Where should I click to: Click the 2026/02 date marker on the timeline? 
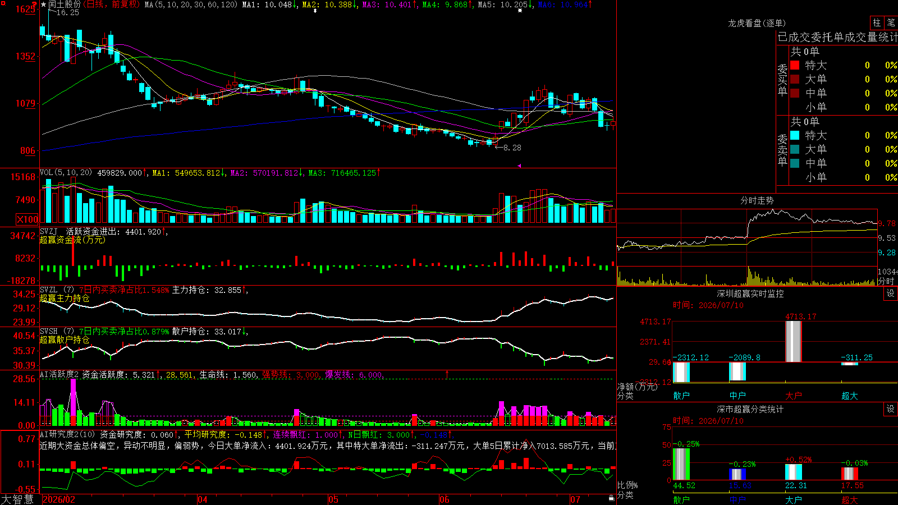pos(59,499)
